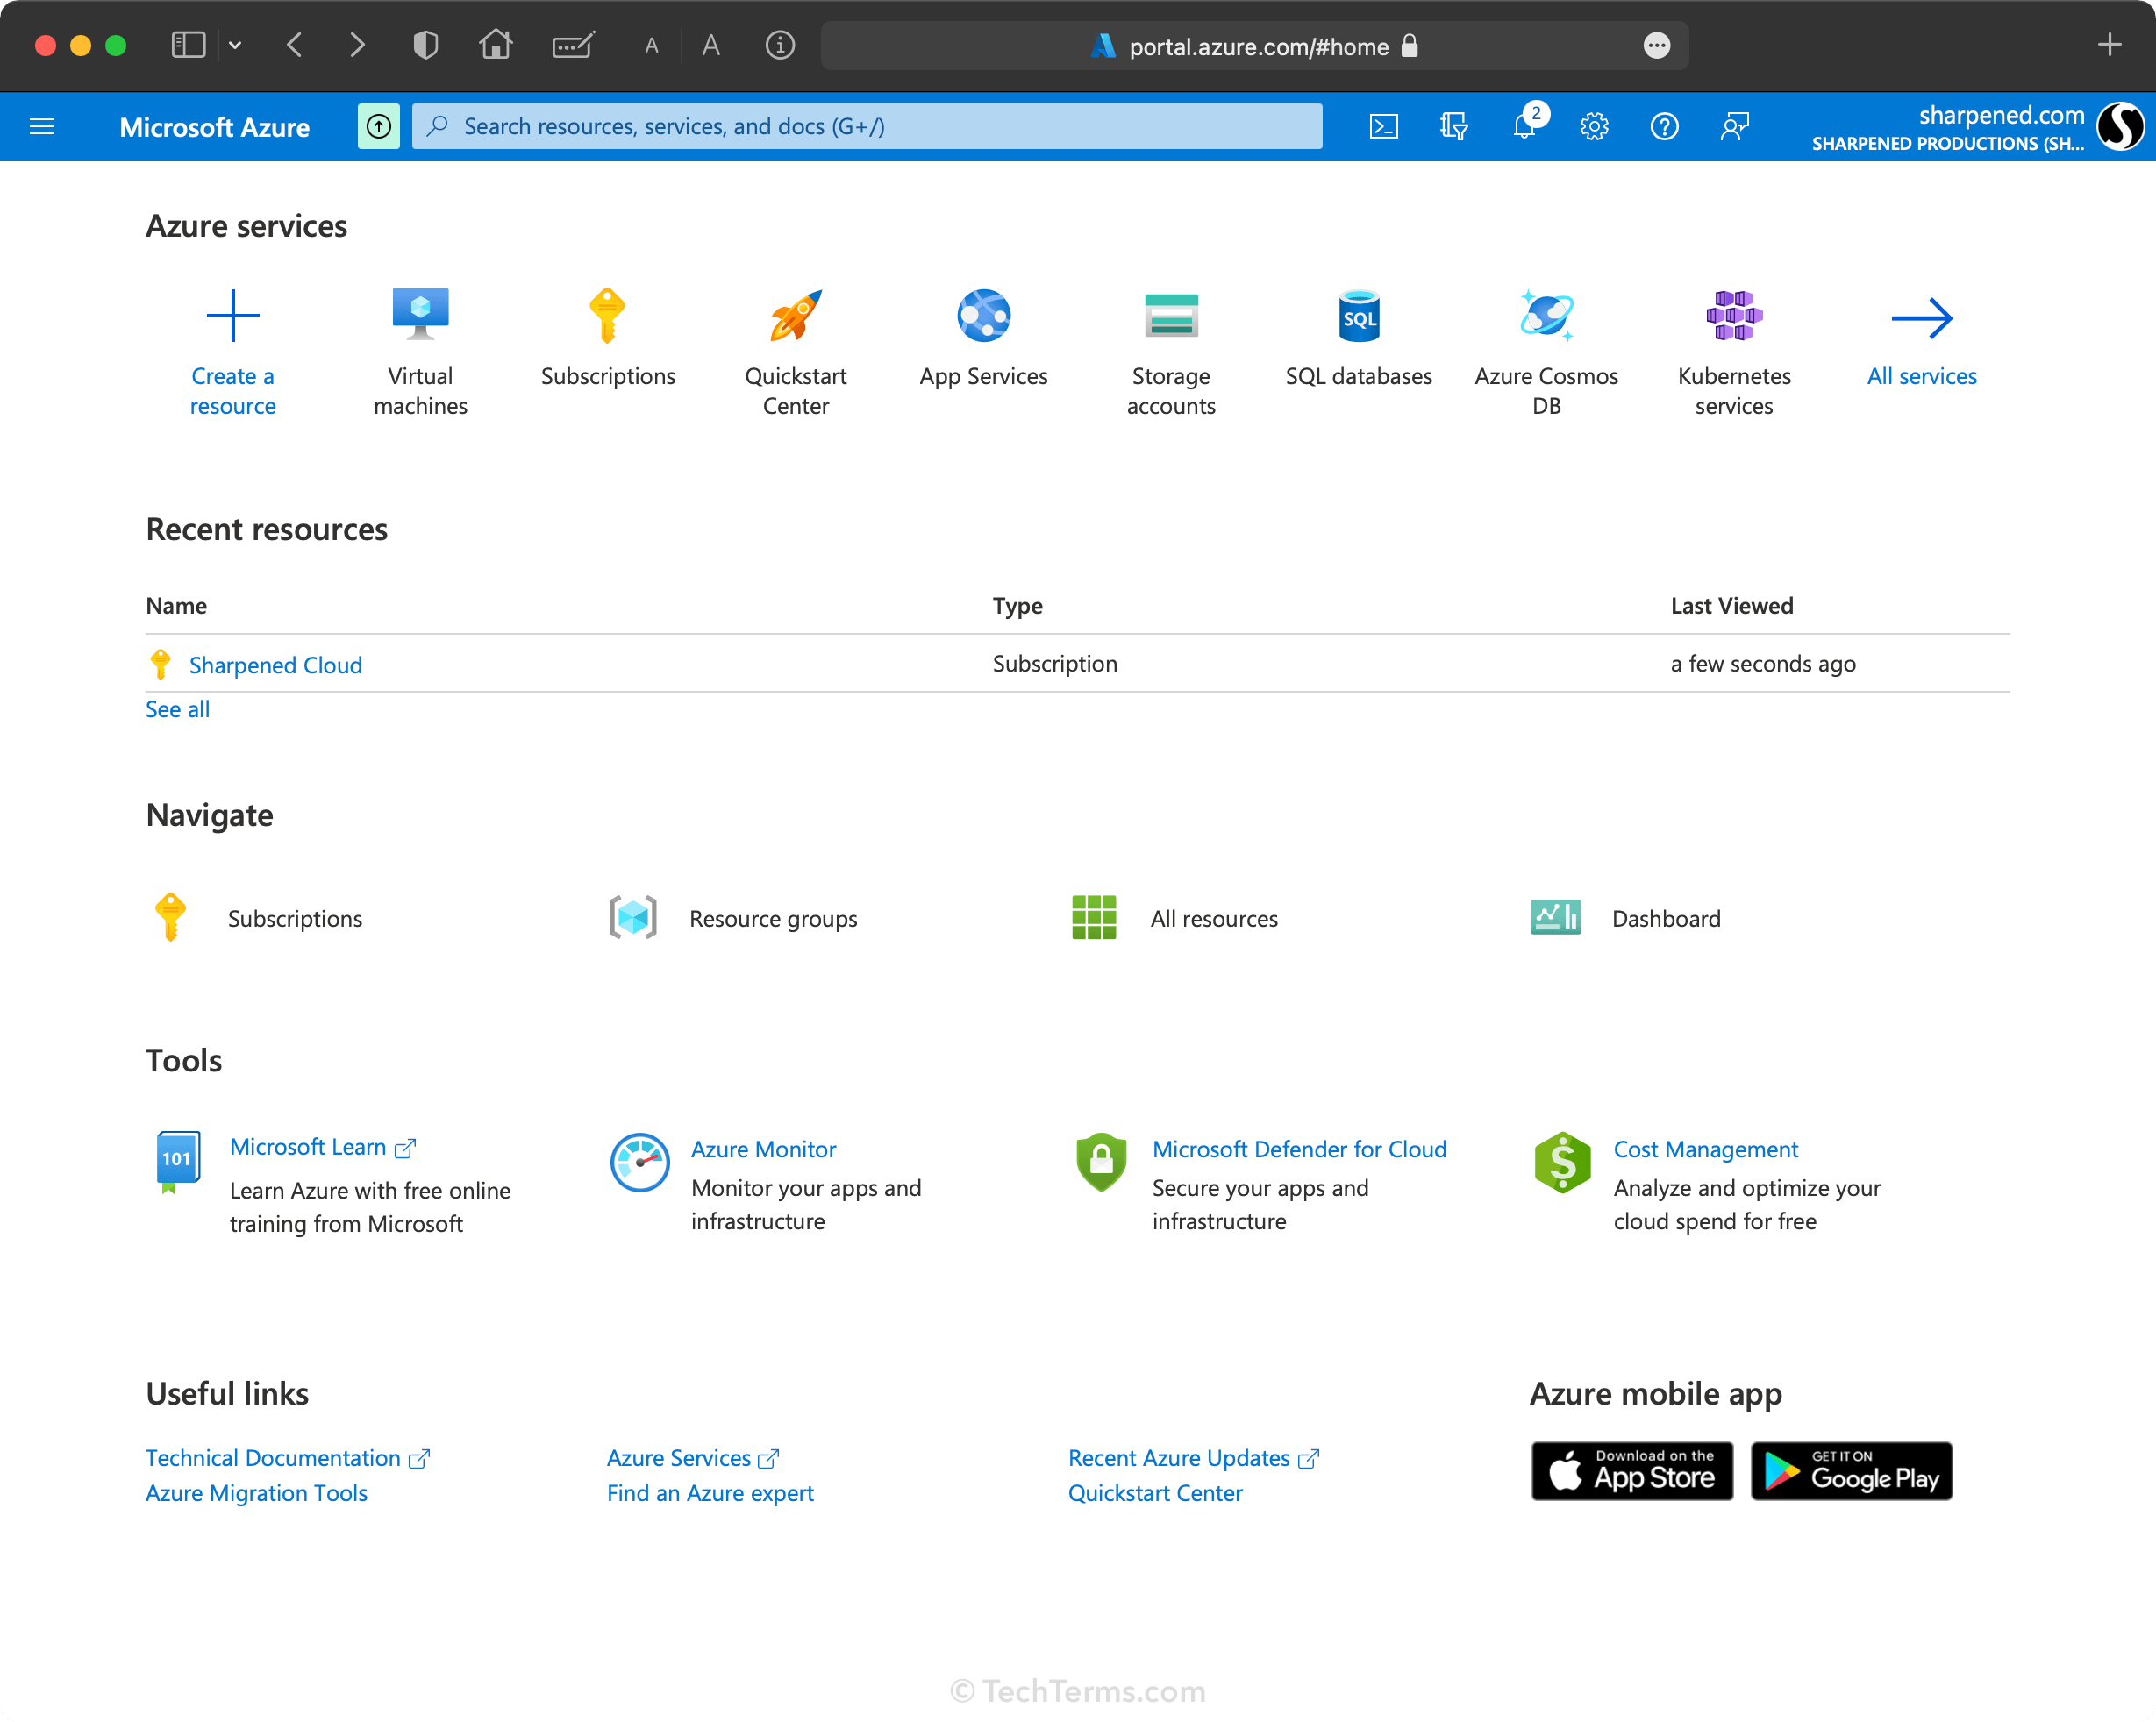Open Virtual machines service
This screenshot has width=2156, height=1722.
pos(420,350)
